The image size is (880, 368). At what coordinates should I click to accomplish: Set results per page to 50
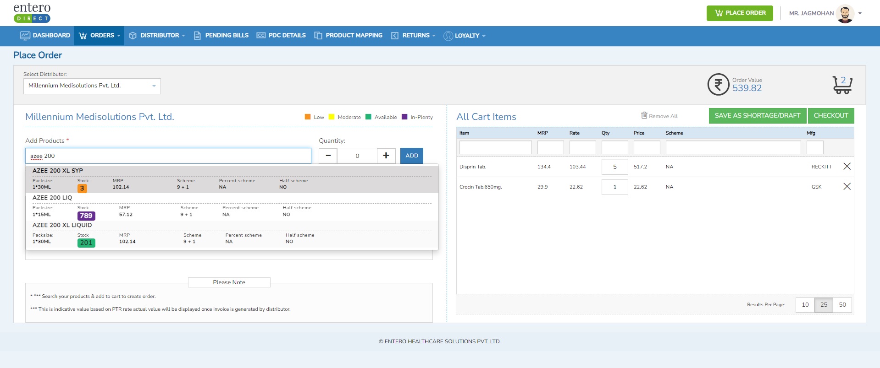(x=842, y=305)
